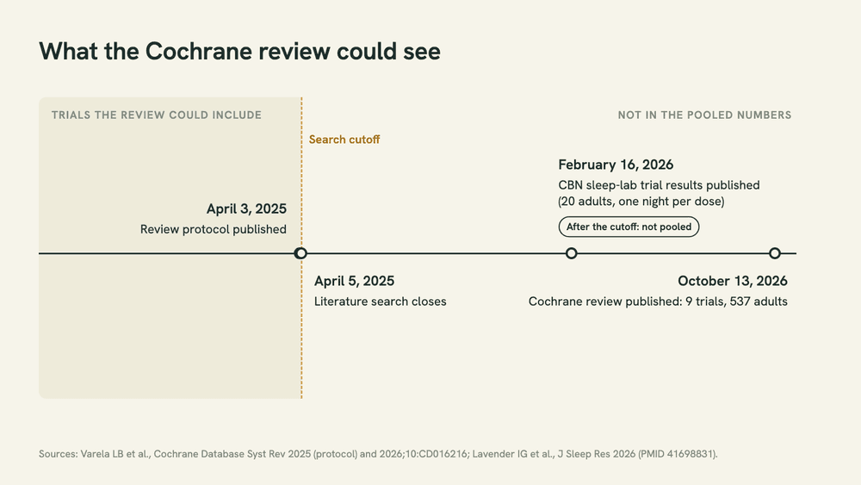The width and height of the screenshot is (861, 485).
Task: Click 'CBN sleep-lab trial results published' text
Action: [x=659, y=185]
